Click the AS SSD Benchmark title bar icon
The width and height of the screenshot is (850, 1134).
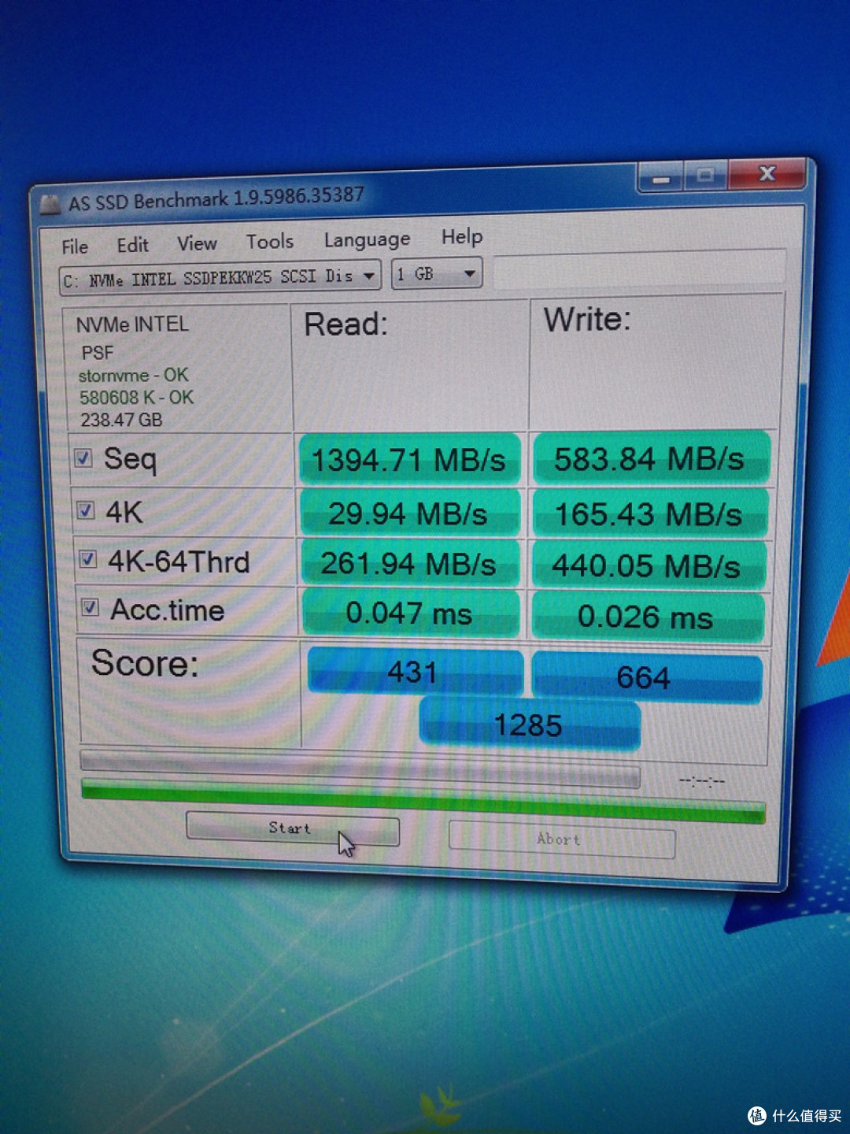point(50,205)
